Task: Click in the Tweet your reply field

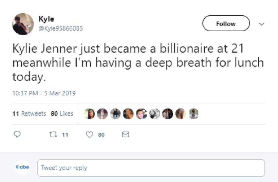Action: pos(151,168)
